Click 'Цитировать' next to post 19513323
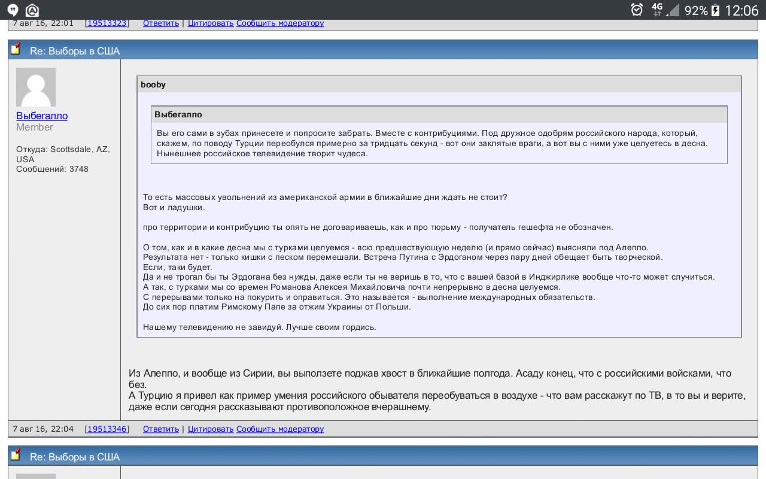The height and width of the screenshot is (479, 766). (x=211, y=23)
